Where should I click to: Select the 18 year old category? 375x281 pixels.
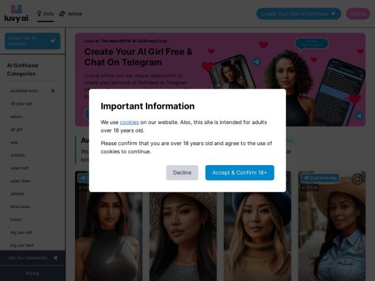(x=21, y=103)
